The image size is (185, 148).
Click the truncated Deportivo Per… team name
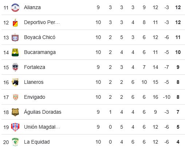tap(42, 23)
